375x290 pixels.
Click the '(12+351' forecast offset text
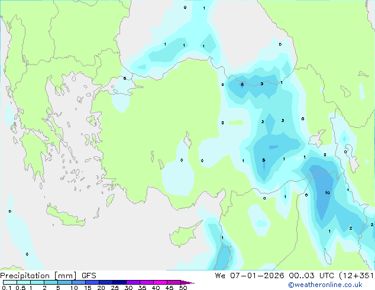[x=356, y=276]
